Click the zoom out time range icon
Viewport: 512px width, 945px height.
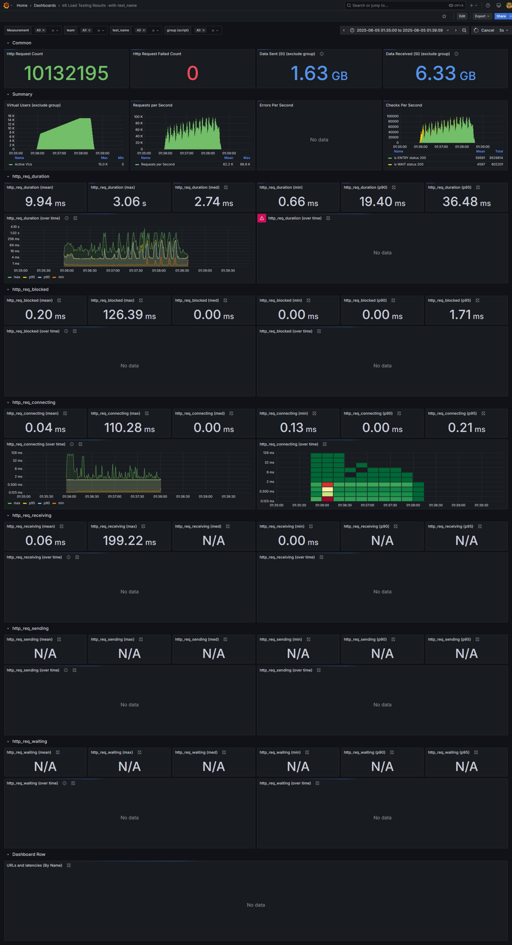464,30
